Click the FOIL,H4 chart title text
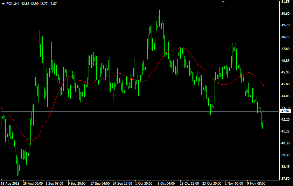 click(13, 4)
